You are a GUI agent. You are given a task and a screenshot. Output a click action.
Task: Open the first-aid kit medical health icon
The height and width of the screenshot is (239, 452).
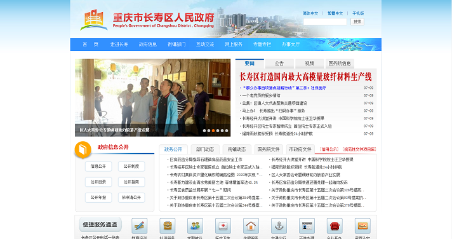tap(223, 226)
